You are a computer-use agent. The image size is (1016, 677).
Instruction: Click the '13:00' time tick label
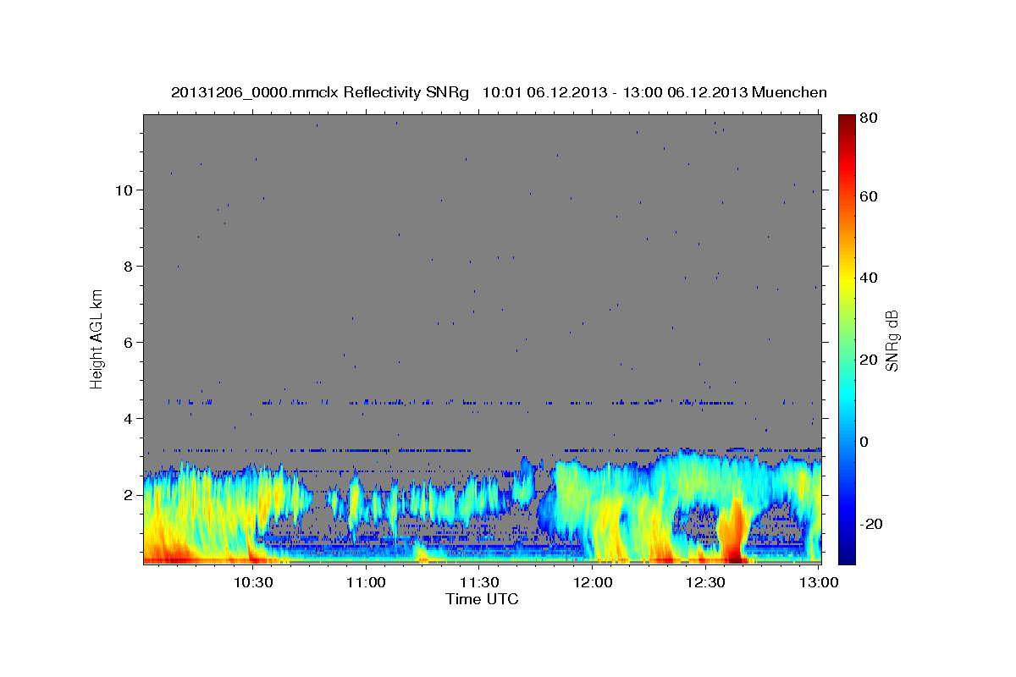[819, 583]
